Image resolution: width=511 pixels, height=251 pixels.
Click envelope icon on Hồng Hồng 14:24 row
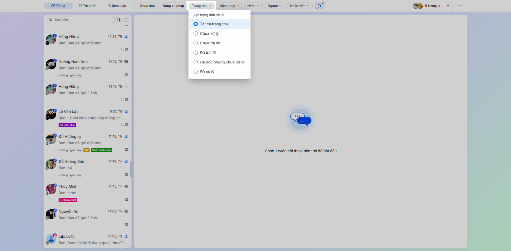point(127,50)
